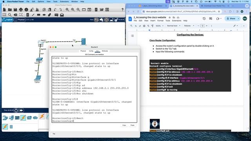Open the Physical tab in Router2 window
Viewport: 251px width, 141px height.
(x=83, y=51)
